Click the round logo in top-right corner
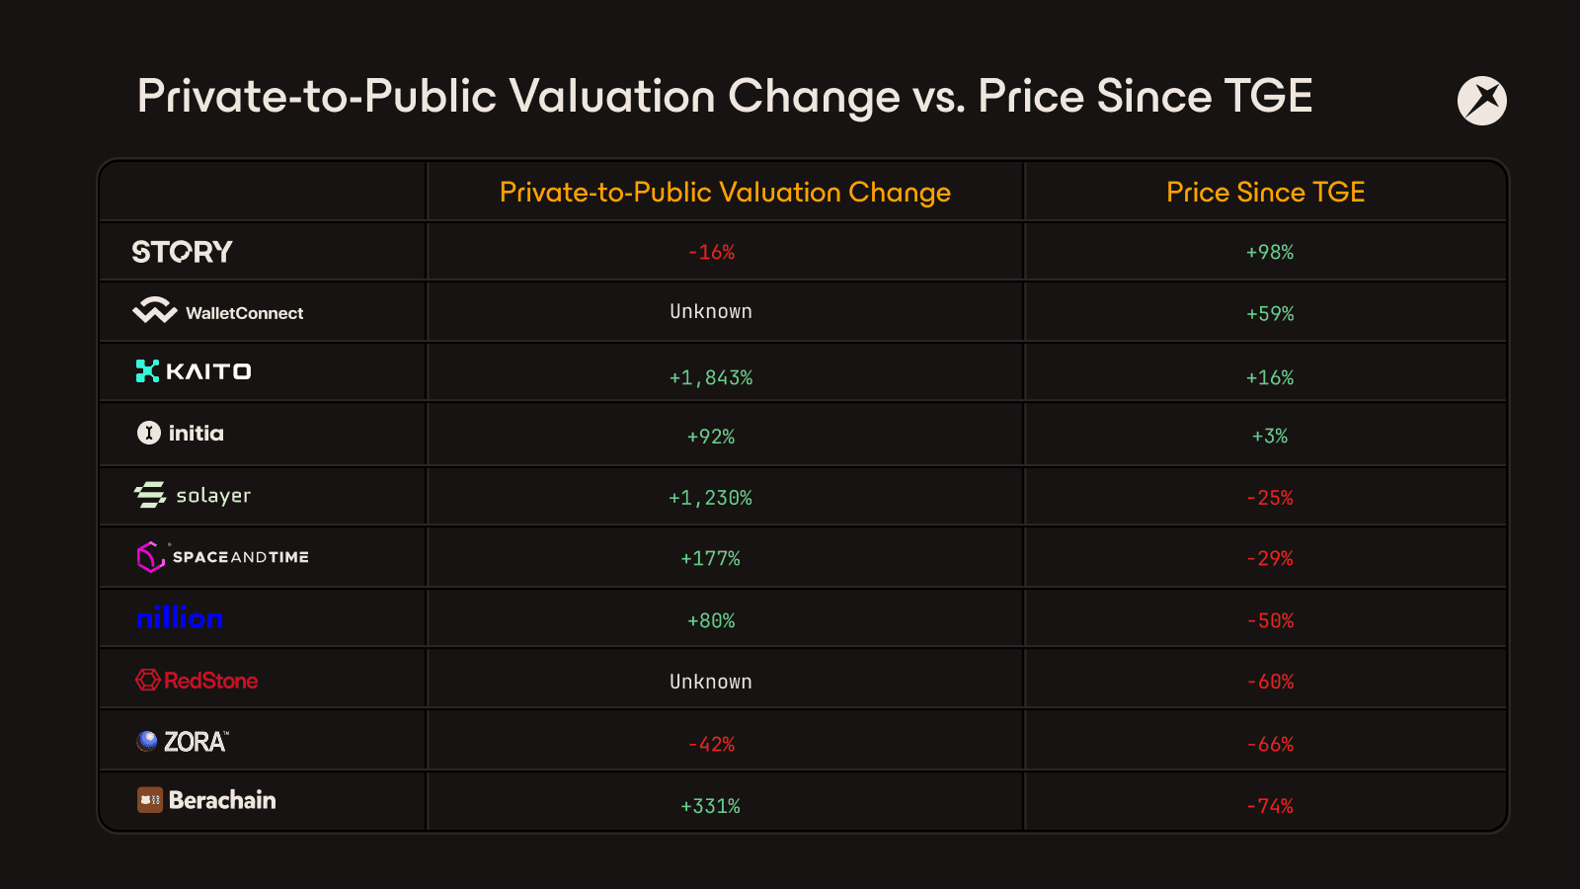This screenshot has width=1580, height=889. point(1482,101)
